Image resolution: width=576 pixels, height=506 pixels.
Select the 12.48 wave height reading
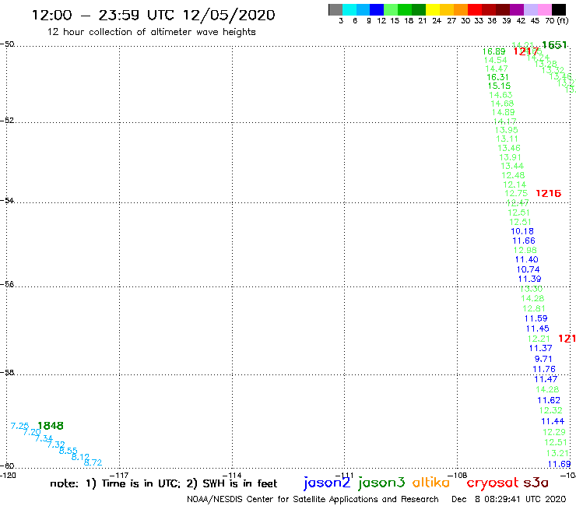[x=513, y=176]
